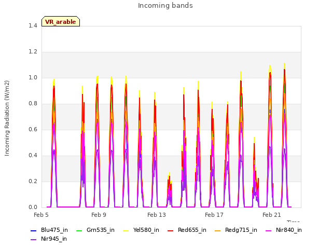Select the Redg715_in legend label
This screenshot has width=332, height=249.
[x=241, y=230]
